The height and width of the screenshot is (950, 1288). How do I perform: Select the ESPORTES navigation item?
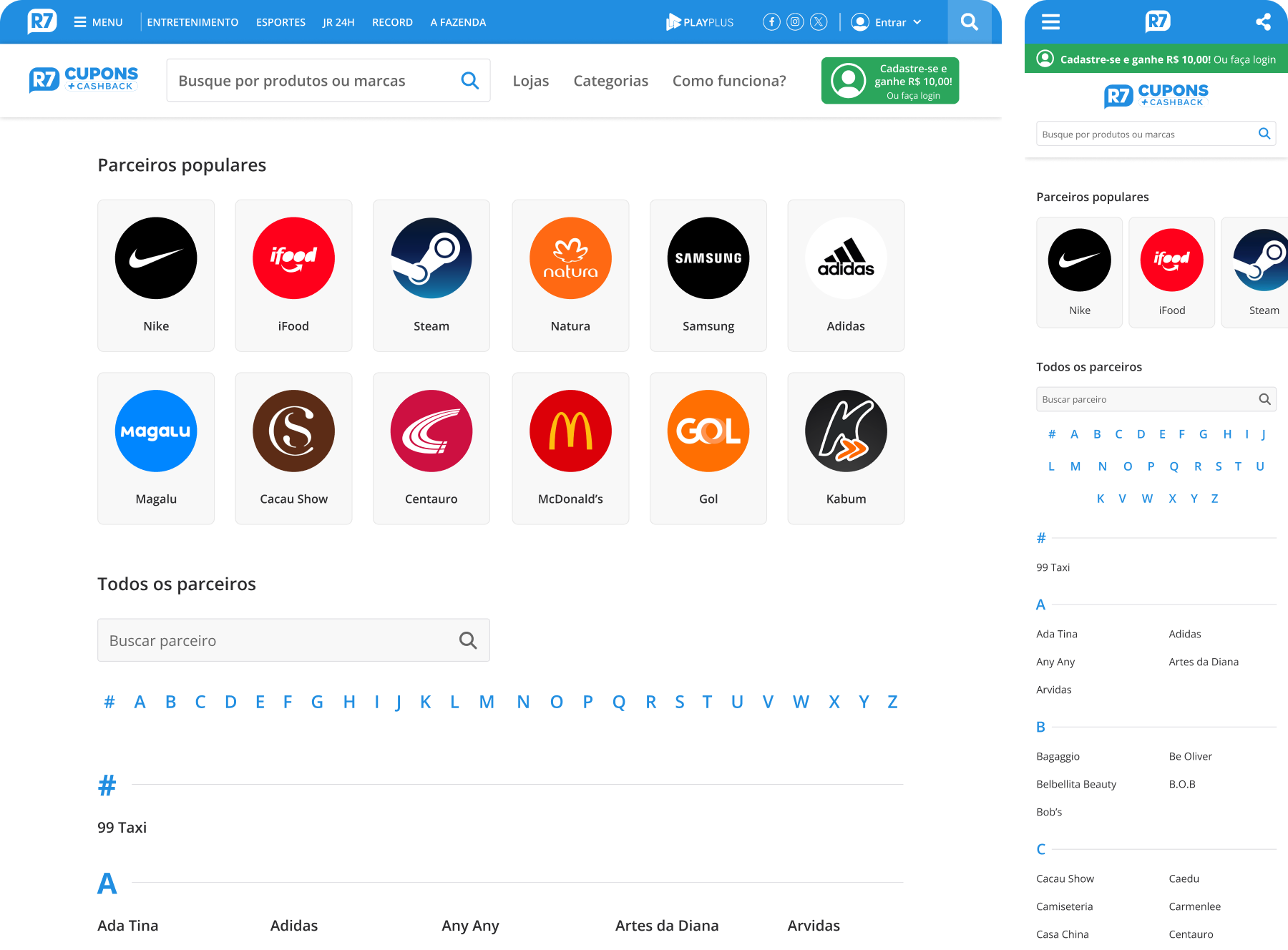coord(280,22)
